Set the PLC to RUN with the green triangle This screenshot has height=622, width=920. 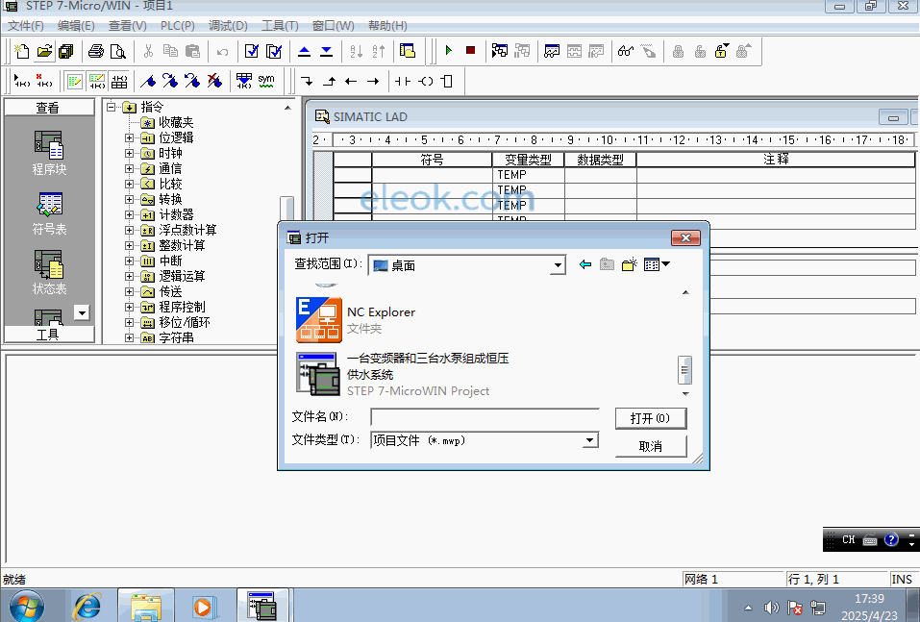click(x=449, y=50)
